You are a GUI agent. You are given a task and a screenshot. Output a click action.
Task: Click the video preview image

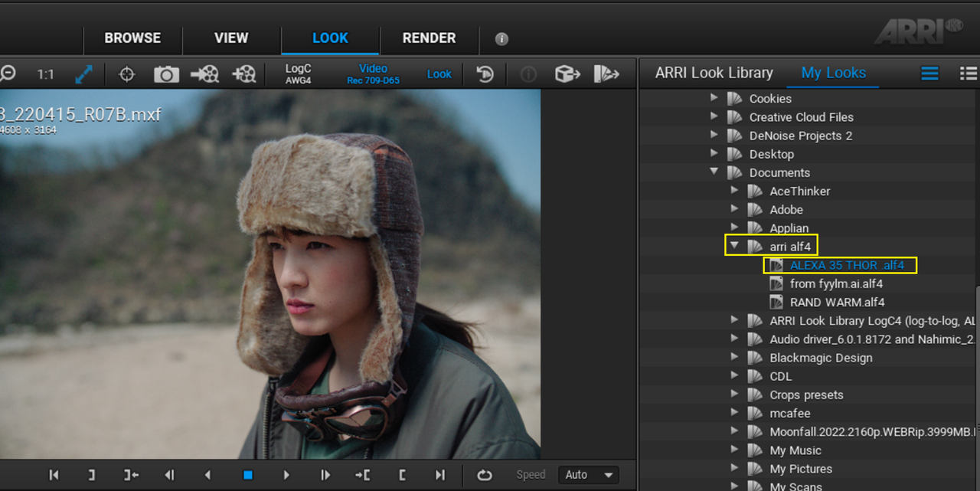pyautogui.click(x=270, y=274)
